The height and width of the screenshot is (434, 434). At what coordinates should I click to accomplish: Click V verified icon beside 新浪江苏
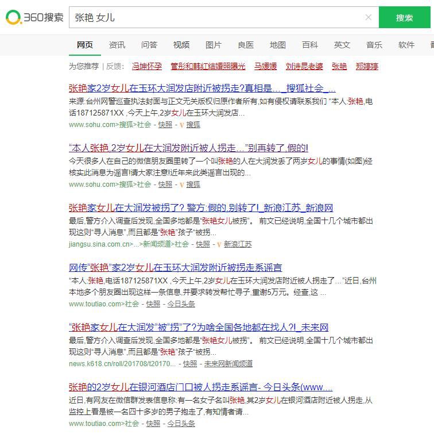pos(219,244)
